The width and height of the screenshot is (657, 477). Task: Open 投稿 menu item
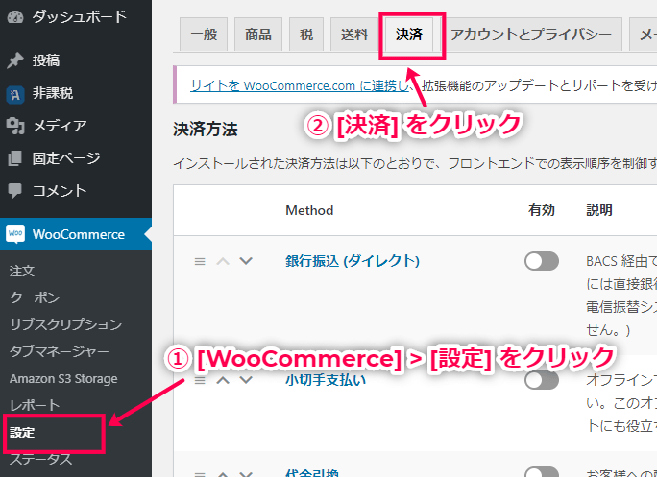click(76, 60)
